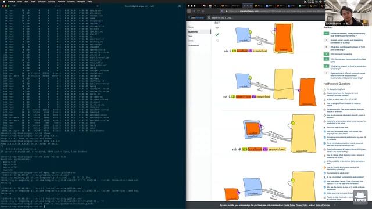Open the iTerm2 application menu
The image size is (372, 209).
point(11,1)
